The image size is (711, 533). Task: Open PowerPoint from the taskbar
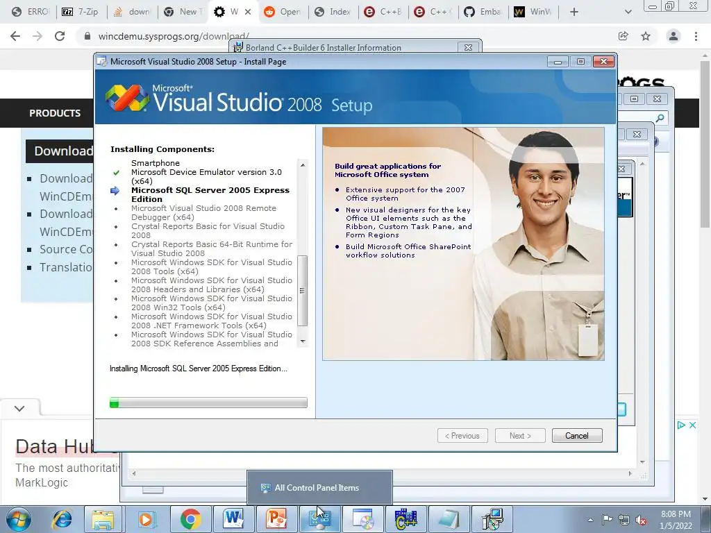276,519
